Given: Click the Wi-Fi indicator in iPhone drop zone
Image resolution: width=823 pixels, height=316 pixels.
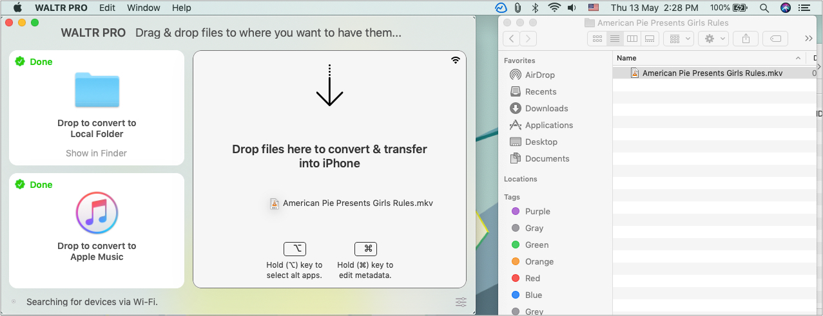Looking at the screenshot, I should (456, 60).
